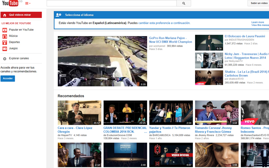The width and height of the screenshot is (269, 168).
Task: Click the magnifying glass search button
Action: pyautogui.click(x=183, y=3)
